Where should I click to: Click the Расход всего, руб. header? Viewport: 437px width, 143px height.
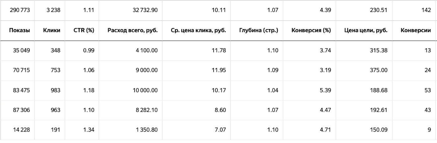pyautogui.click(x=133, y=31)
